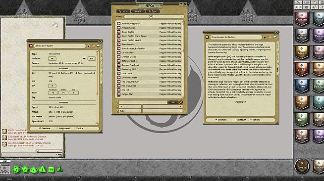Pick the green d10 die
This screenshot has width=324, height=181.
click(34, 170)
